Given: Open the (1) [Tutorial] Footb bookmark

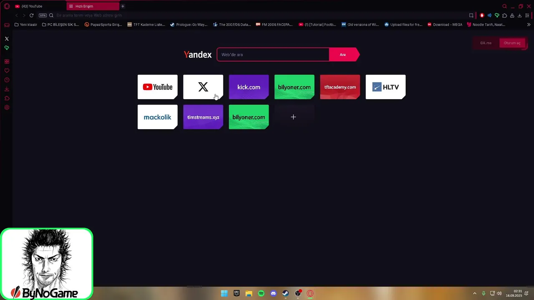Looking at the screenshot, I should (317, 25).
